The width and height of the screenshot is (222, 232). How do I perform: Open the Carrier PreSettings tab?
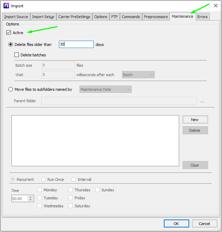[x=74, y=17]
